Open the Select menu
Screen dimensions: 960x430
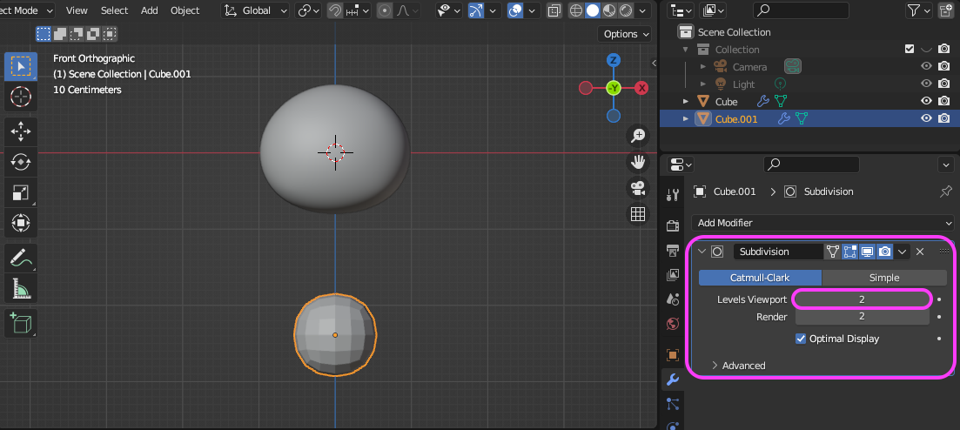(x=114, y=10)
